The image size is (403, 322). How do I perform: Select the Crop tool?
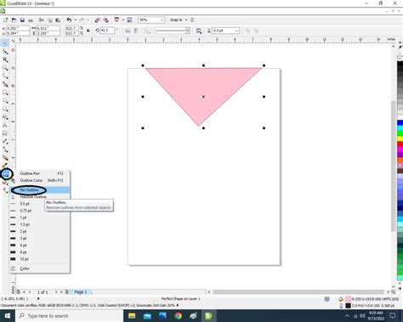(x=5, y=59)
